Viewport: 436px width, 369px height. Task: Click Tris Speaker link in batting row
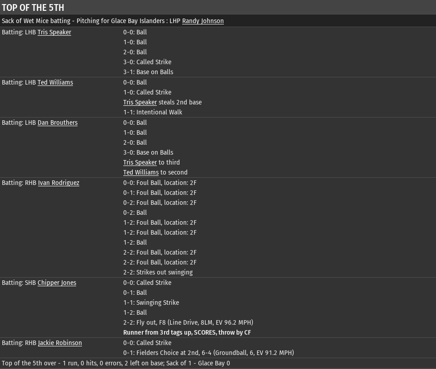pyautogui.click(x=54, y=32)
